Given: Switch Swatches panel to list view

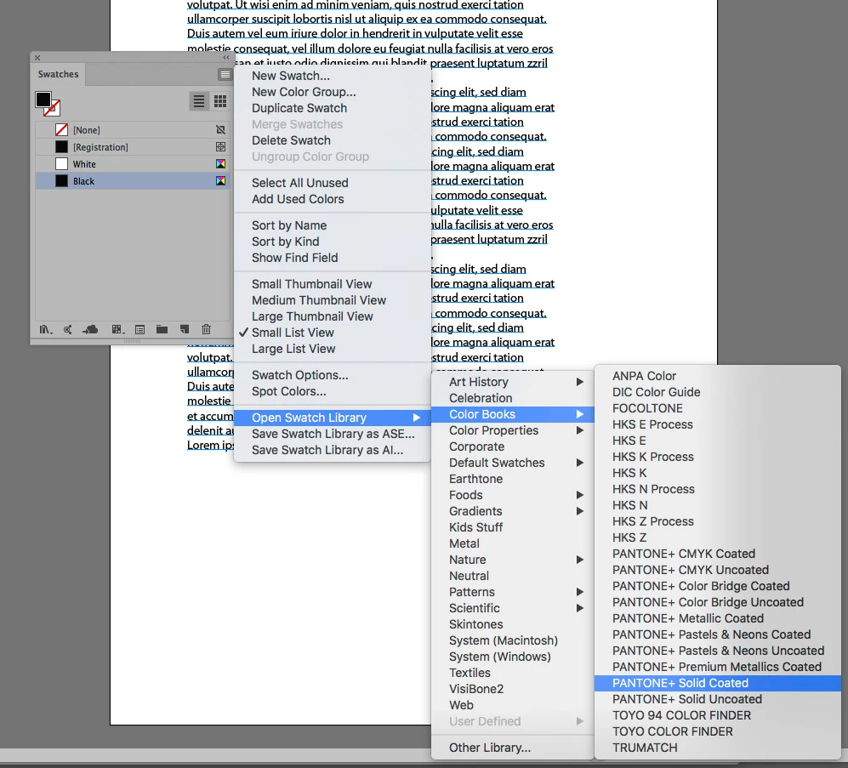Looking at the screenshot, I should pyautogui.click(x=199, y=101).
